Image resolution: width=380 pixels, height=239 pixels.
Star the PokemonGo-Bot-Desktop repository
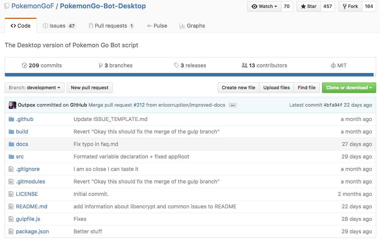308,6
